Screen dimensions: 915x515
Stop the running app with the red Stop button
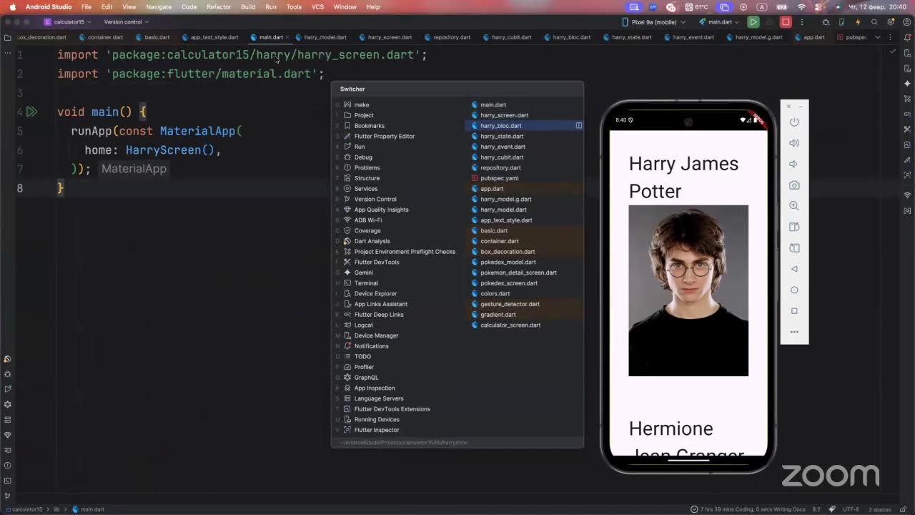tap(786, 22)
